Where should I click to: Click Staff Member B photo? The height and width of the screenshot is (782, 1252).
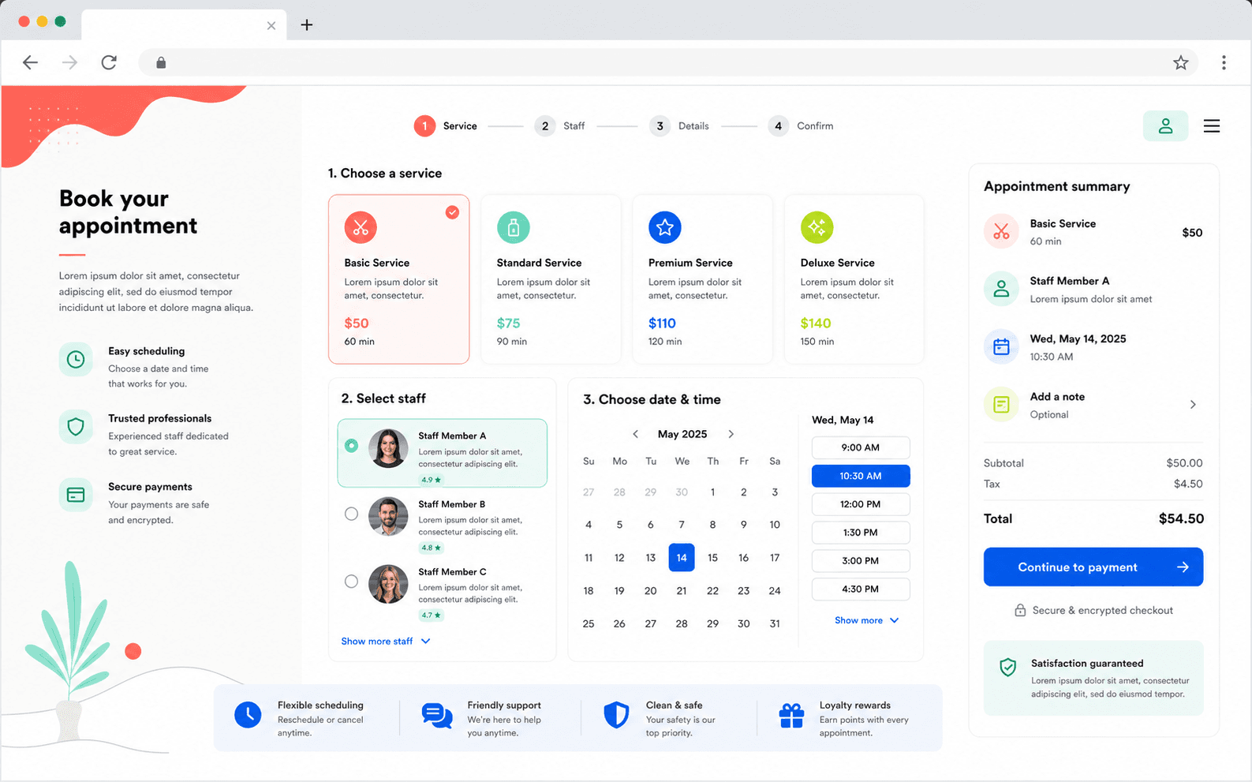tap(388, 517)
